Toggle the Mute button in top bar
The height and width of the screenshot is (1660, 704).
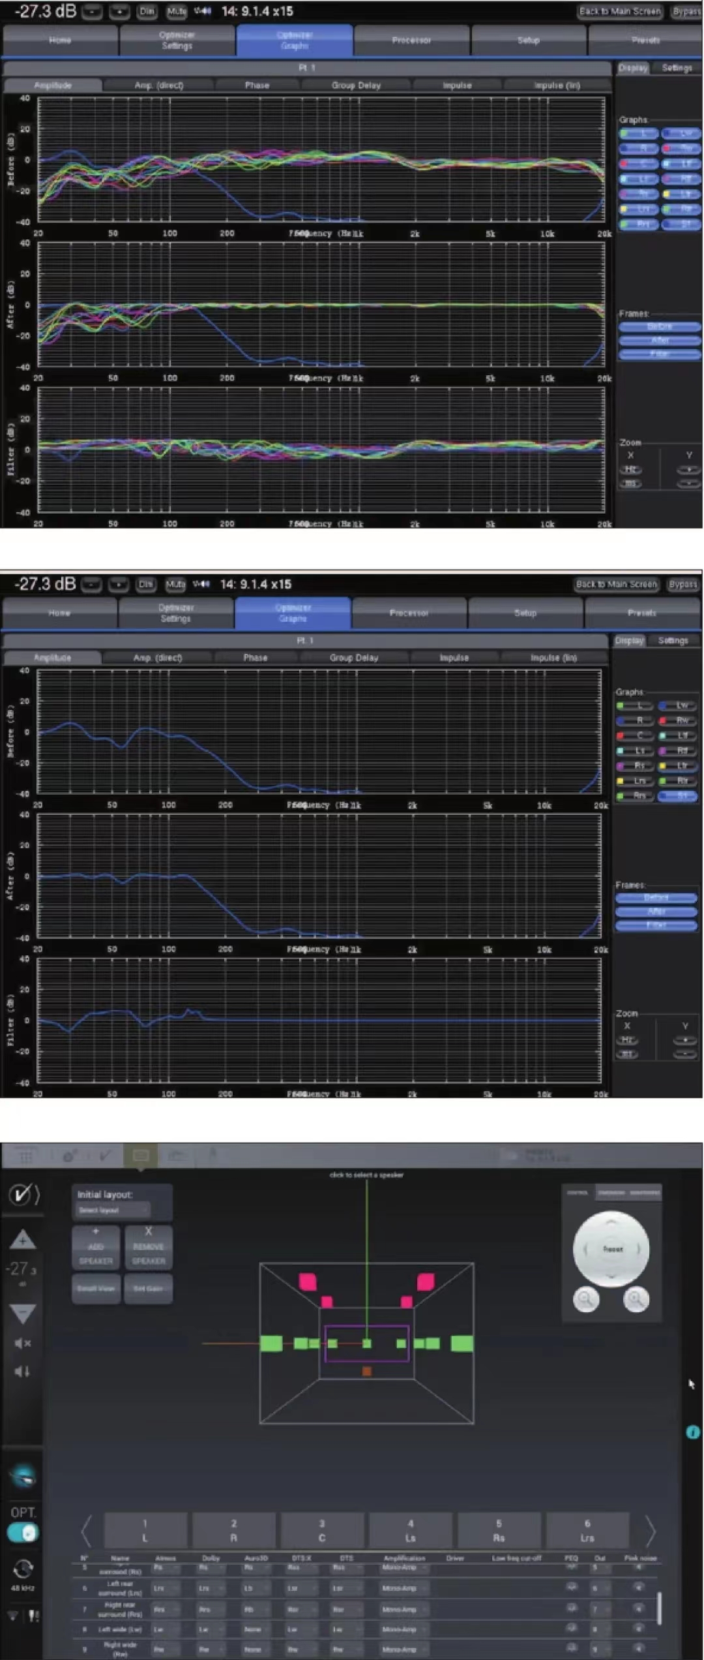(x=176, y=11)
